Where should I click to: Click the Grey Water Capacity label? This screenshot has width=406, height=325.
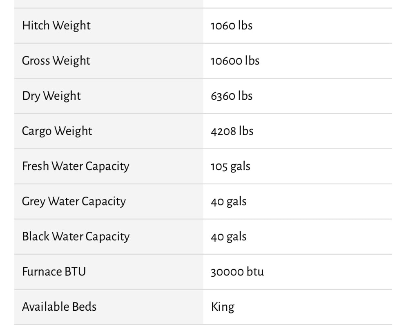pyautogui.click(x=74, y=202)
